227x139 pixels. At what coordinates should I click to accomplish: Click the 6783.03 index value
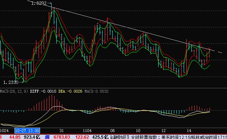click(62, 137)
